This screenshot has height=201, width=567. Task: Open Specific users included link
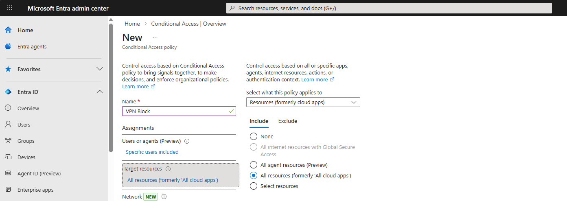[152, 152]
